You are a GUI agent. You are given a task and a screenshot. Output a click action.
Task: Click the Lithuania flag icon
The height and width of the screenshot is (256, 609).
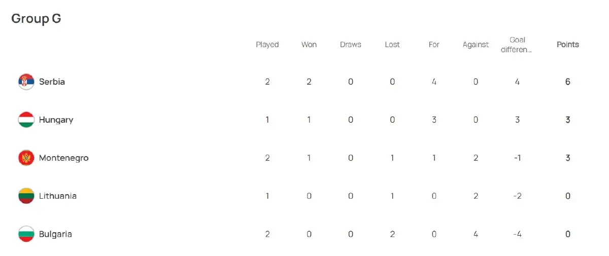pyautogui.click(x=26, y=196)
